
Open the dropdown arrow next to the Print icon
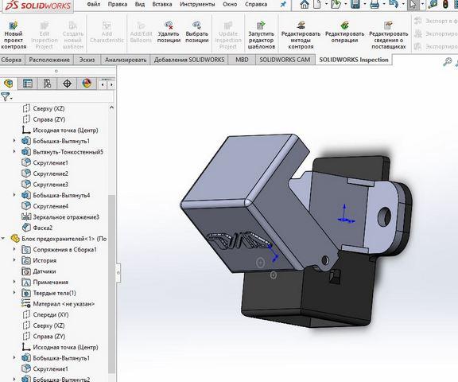(384, 4)
